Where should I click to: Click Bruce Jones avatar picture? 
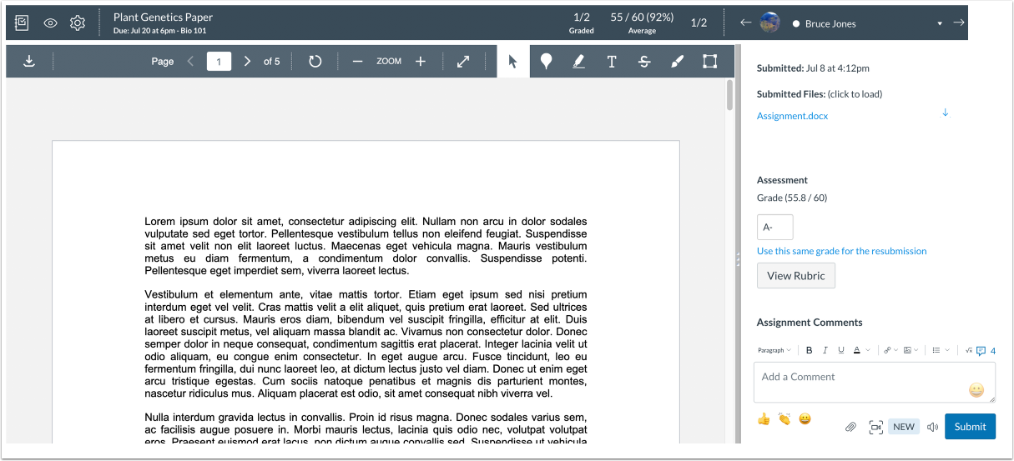click(769, 23)
